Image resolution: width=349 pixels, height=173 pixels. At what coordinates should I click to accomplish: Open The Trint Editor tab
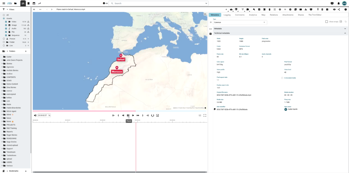tap(315, 15)
